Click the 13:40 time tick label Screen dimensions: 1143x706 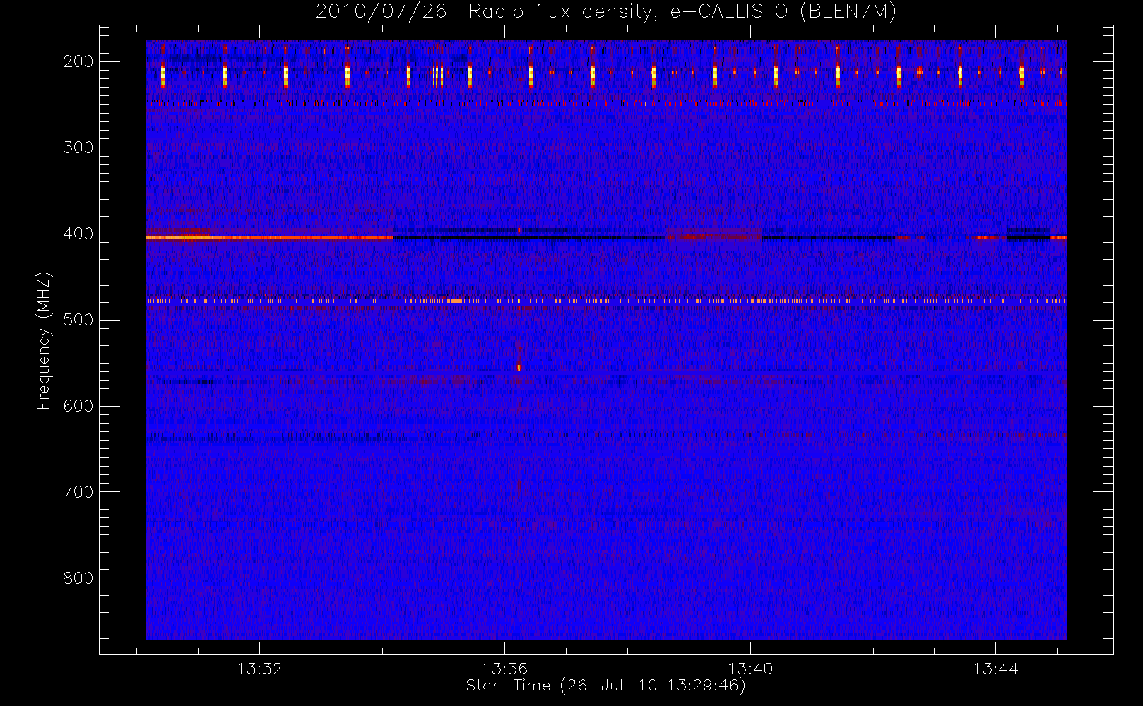point(750,669)
